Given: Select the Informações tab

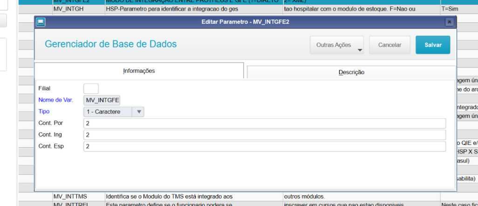Looking at the screenshot, I should (x=139, y=70).
